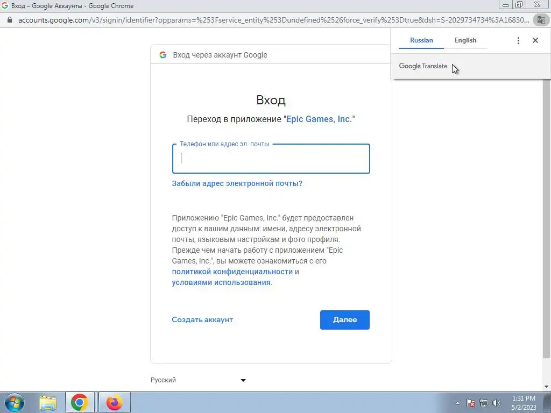Click the 'Забыли адрес электронной почты?' link
551x413 pixels.
click(237, 183)
